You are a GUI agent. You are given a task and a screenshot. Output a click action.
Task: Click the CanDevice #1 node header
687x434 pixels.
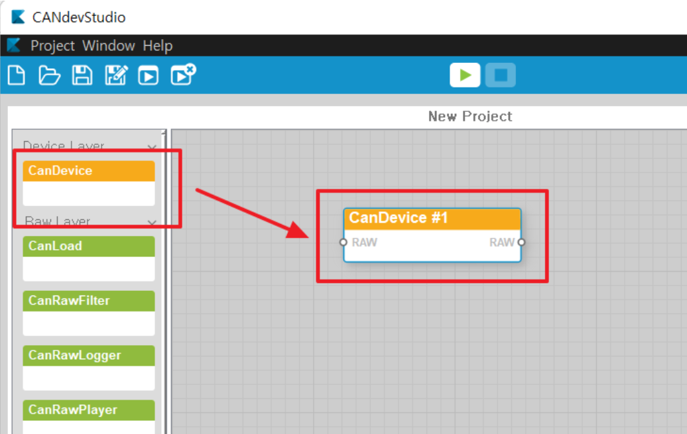point(432,219)
